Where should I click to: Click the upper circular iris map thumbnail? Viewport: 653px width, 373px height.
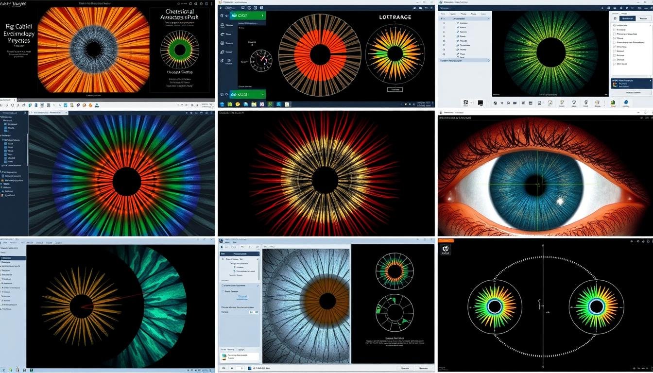click(395, 271)
